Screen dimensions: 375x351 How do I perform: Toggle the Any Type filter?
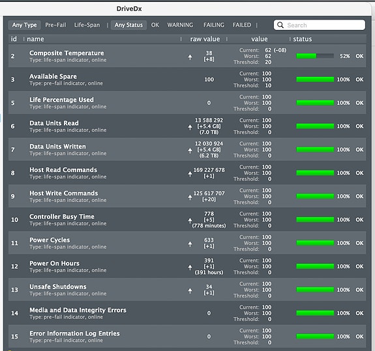point(24,25)
